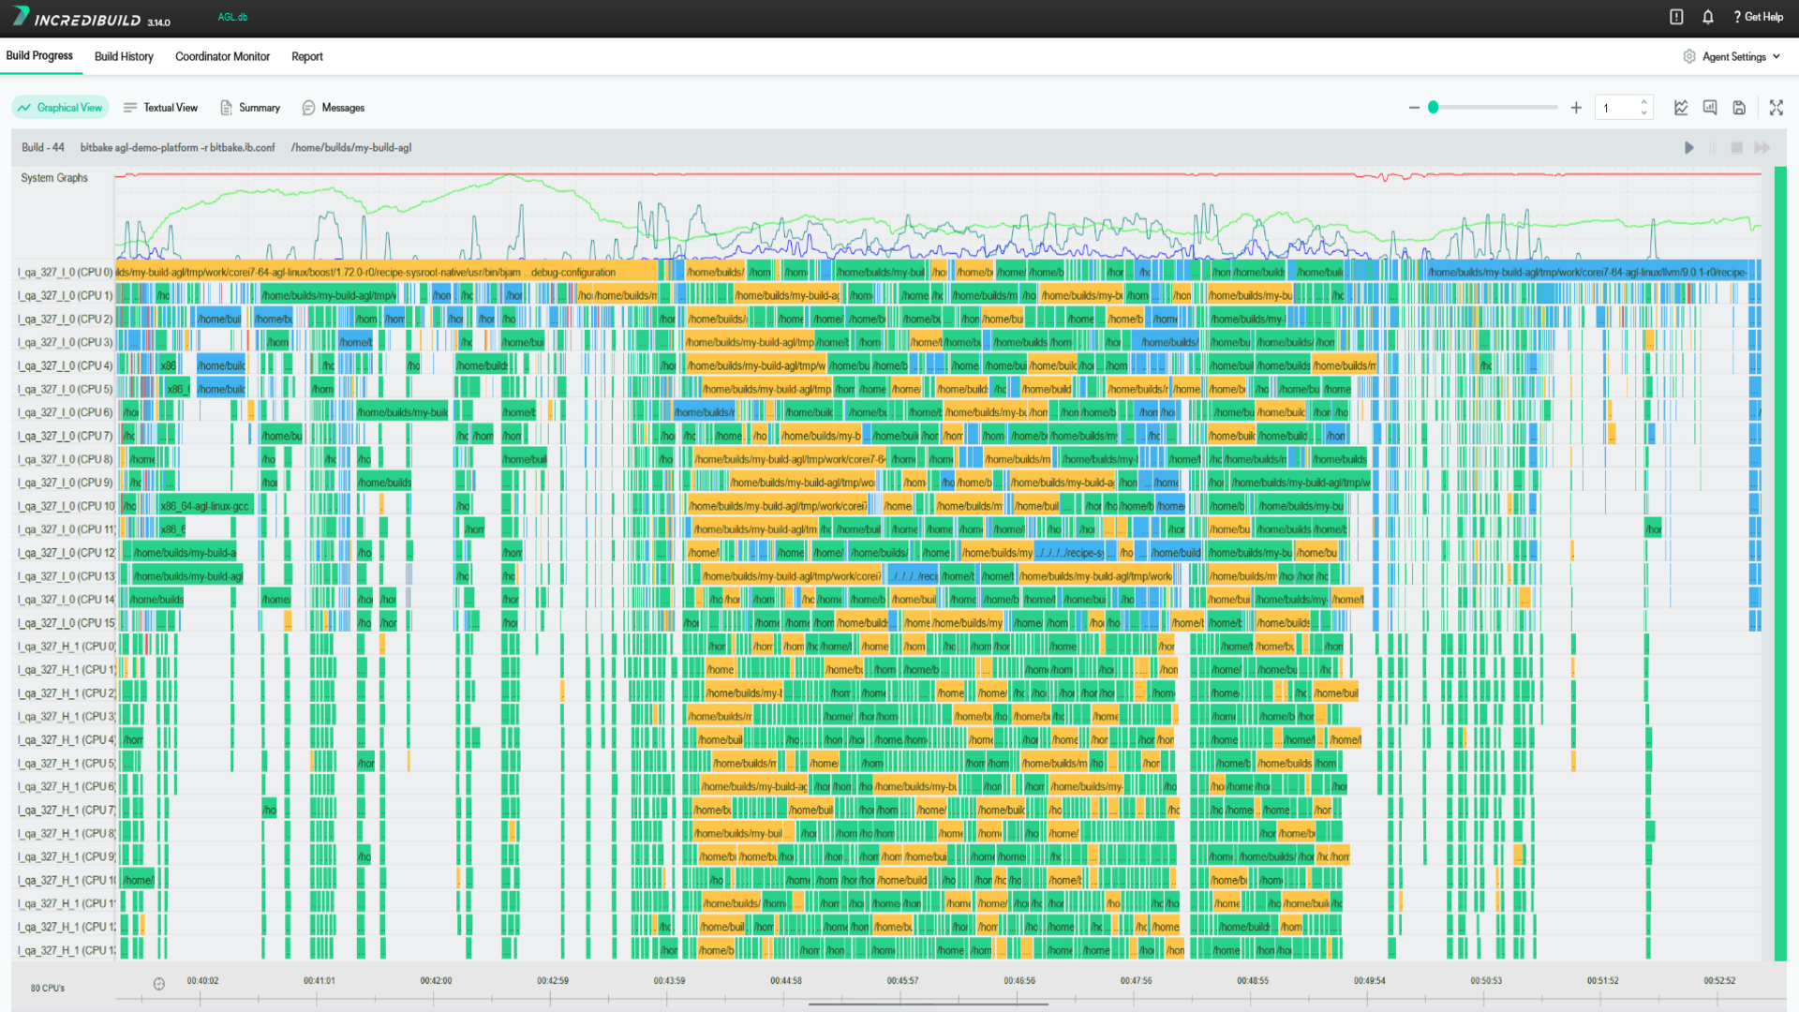Screen dimensions: 1799x1012
Task: Switch to Graphical View
Action: pyautogui.click(x=60, y=108)
